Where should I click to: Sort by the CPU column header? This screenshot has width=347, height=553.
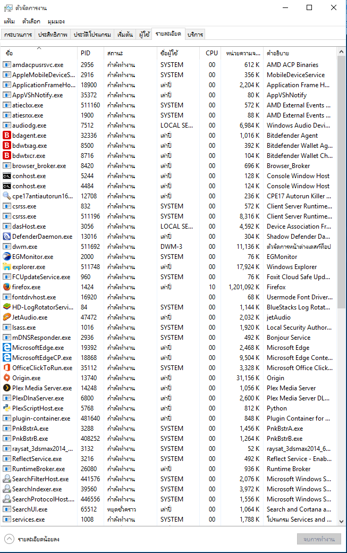[x=210, y=53]
